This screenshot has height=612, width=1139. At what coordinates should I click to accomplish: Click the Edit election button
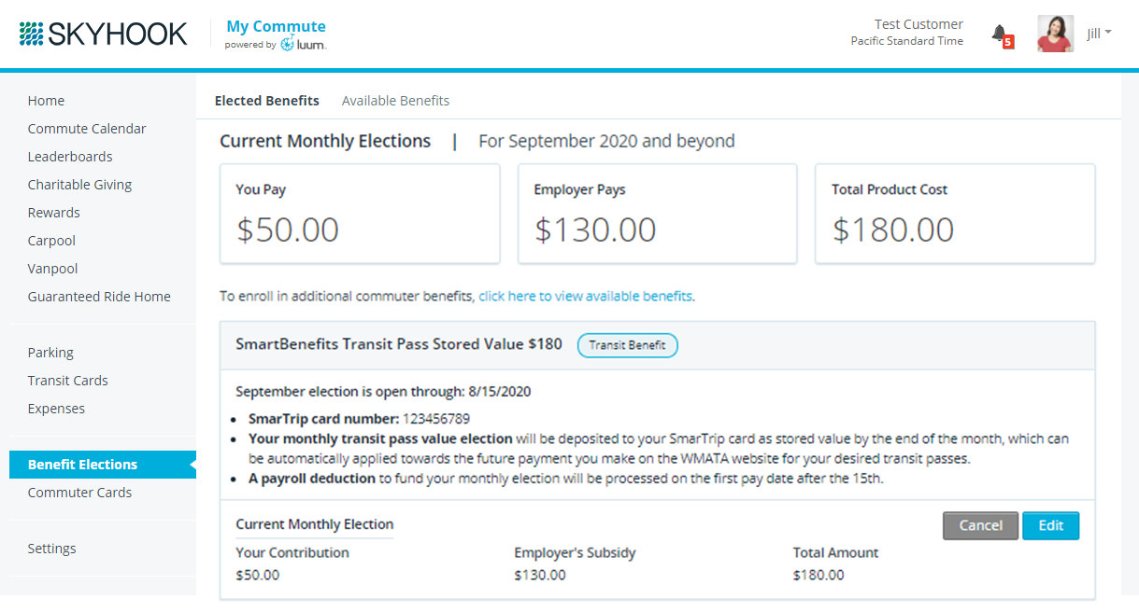click(1050, 525)
